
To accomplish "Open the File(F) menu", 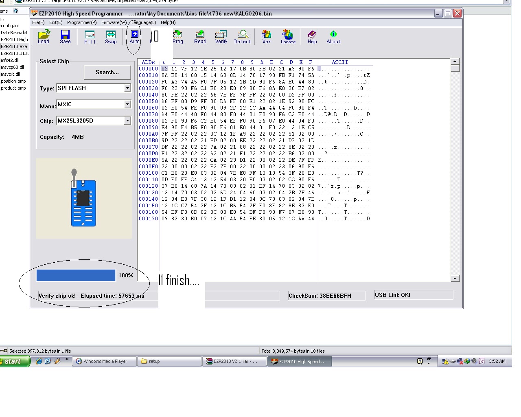I will click(x=38, y=22).
